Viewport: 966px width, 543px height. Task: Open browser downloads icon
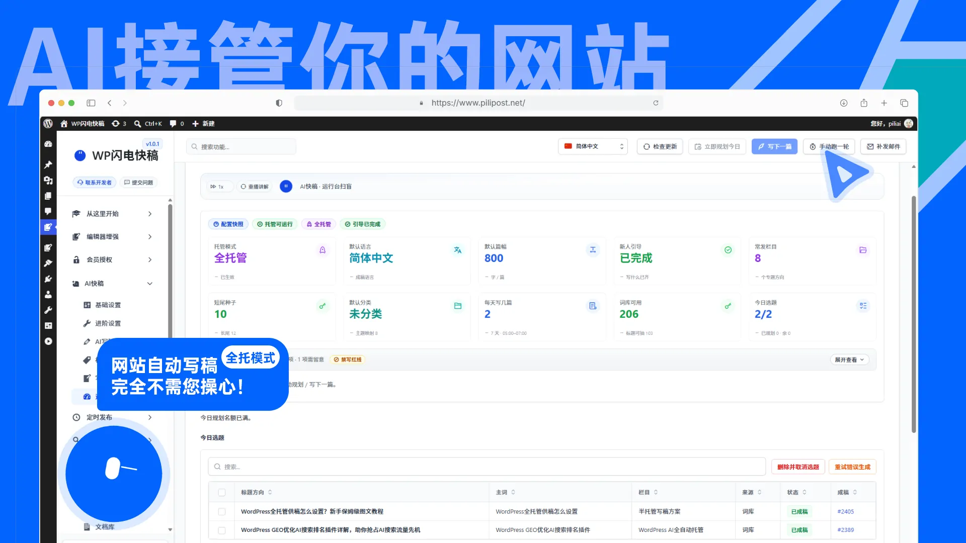click(x=844, y=103)
